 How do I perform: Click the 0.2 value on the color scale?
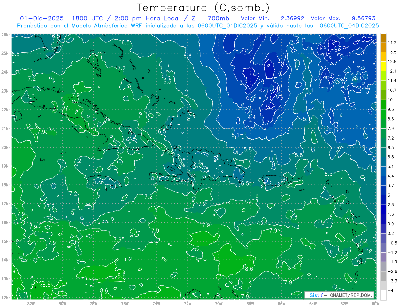coord(391,233)
